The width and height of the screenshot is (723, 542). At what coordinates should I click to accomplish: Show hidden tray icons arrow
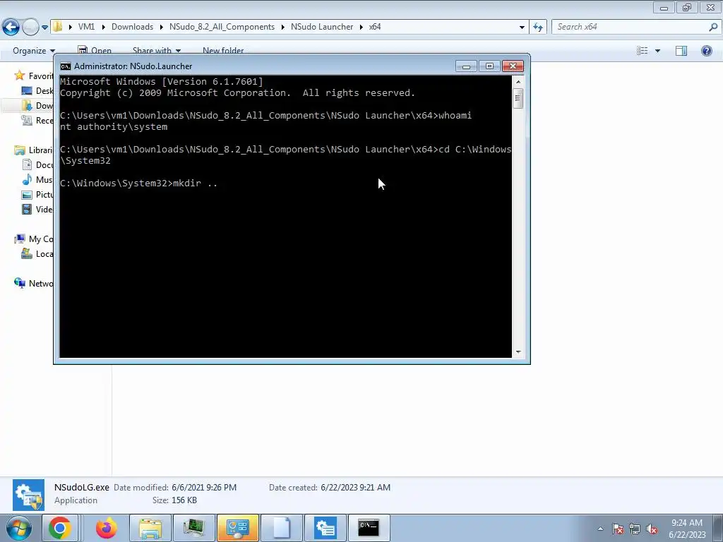(x=600, y=529)
